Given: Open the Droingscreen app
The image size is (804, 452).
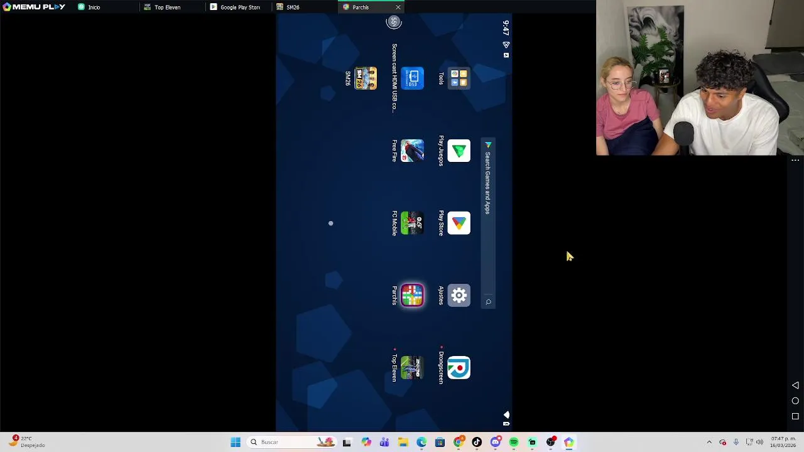Looking at the screenshot, I should pyautogui.click(x=459, y=367).
